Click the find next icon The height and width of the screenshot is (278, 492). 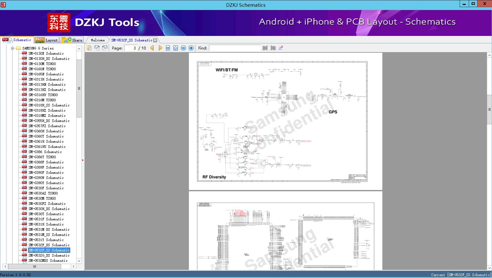tap(273, 48)
